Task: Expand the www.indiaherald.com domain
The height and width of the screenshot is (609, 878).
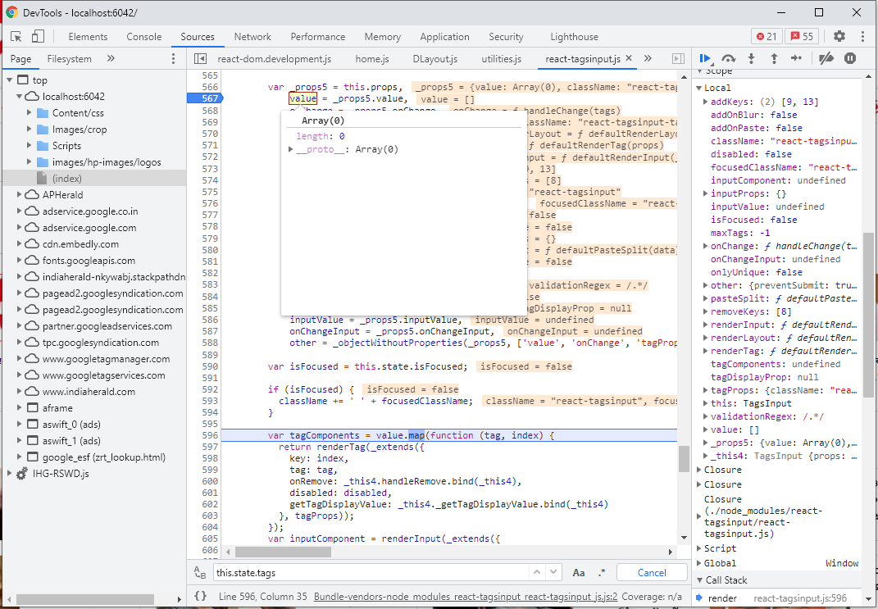Action: 19,392
